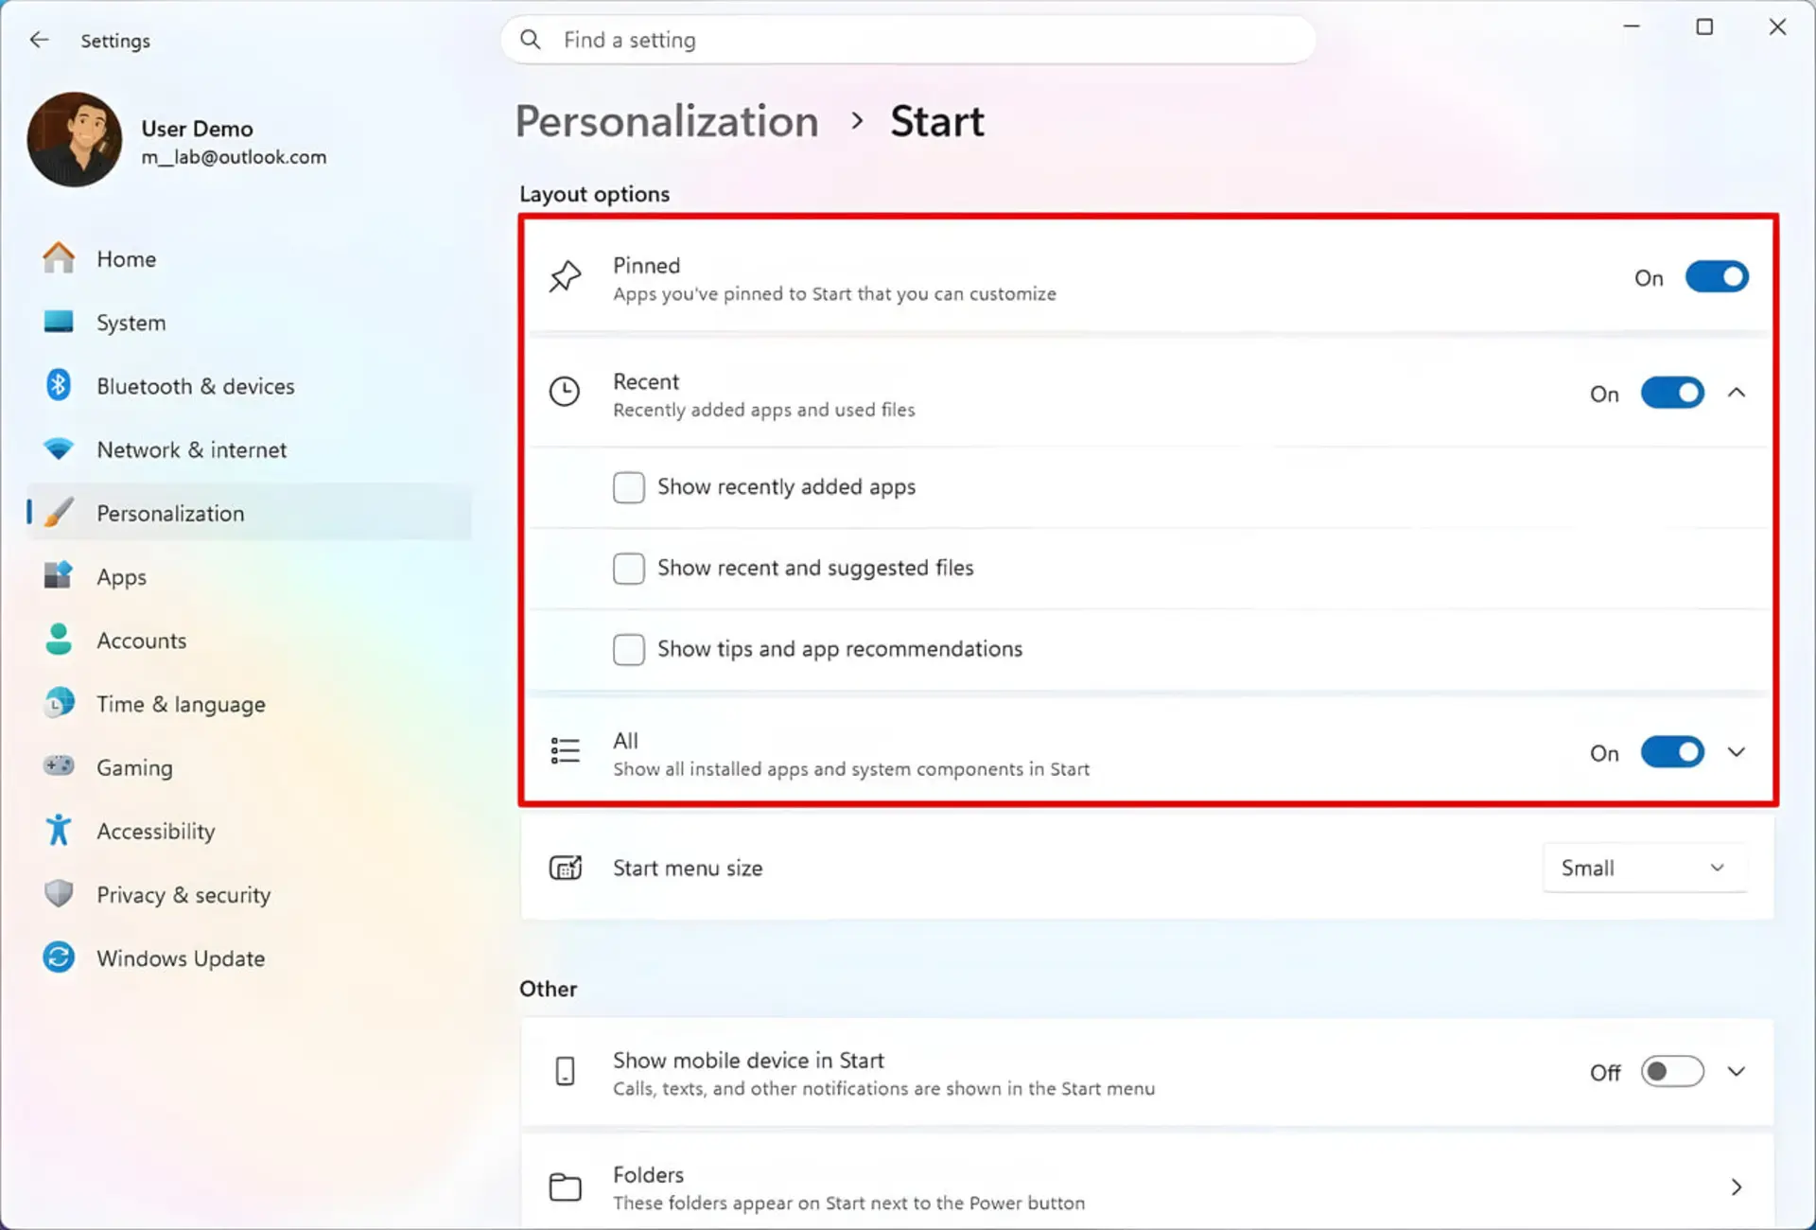1816x1230 pixels.
Task: Click the Privacy & security shield icon
Action: (x=59, y=894)
